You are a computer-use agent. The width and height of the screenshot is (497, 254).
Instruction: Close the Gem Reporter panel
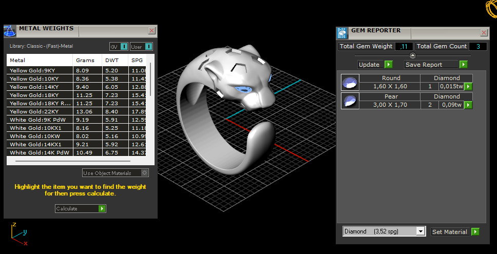coord(484,33)
